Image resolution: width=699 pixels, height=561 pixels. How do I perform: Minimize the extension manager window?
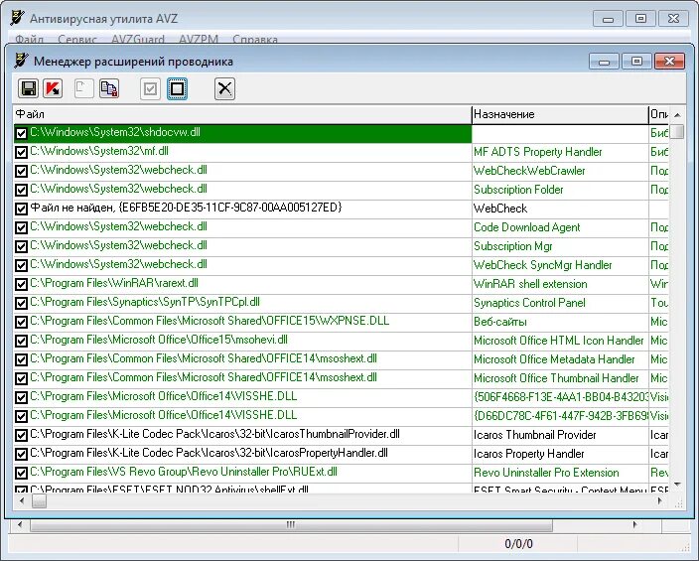pos(604,62)
